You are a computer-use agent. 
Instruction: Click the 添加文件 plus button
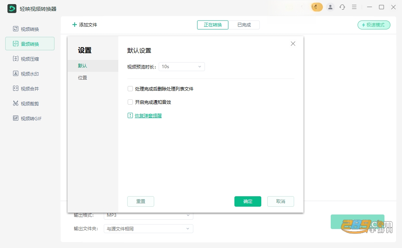pos(85,25)
